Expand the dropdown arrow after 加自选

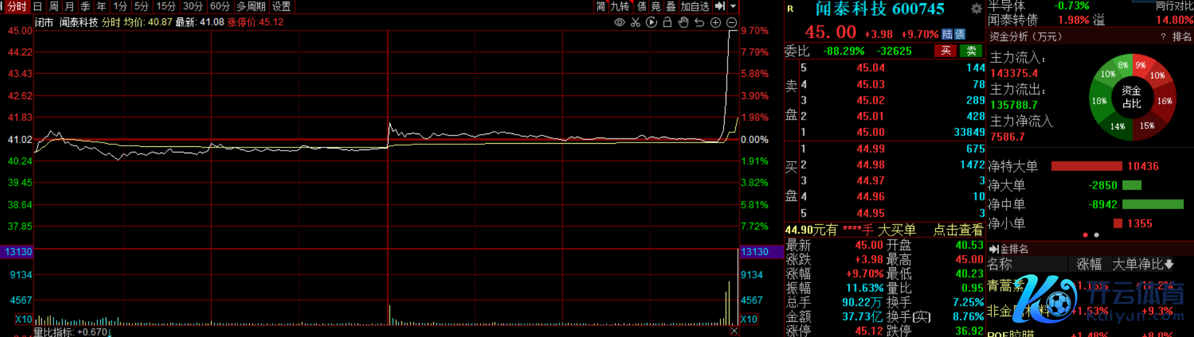733,6
